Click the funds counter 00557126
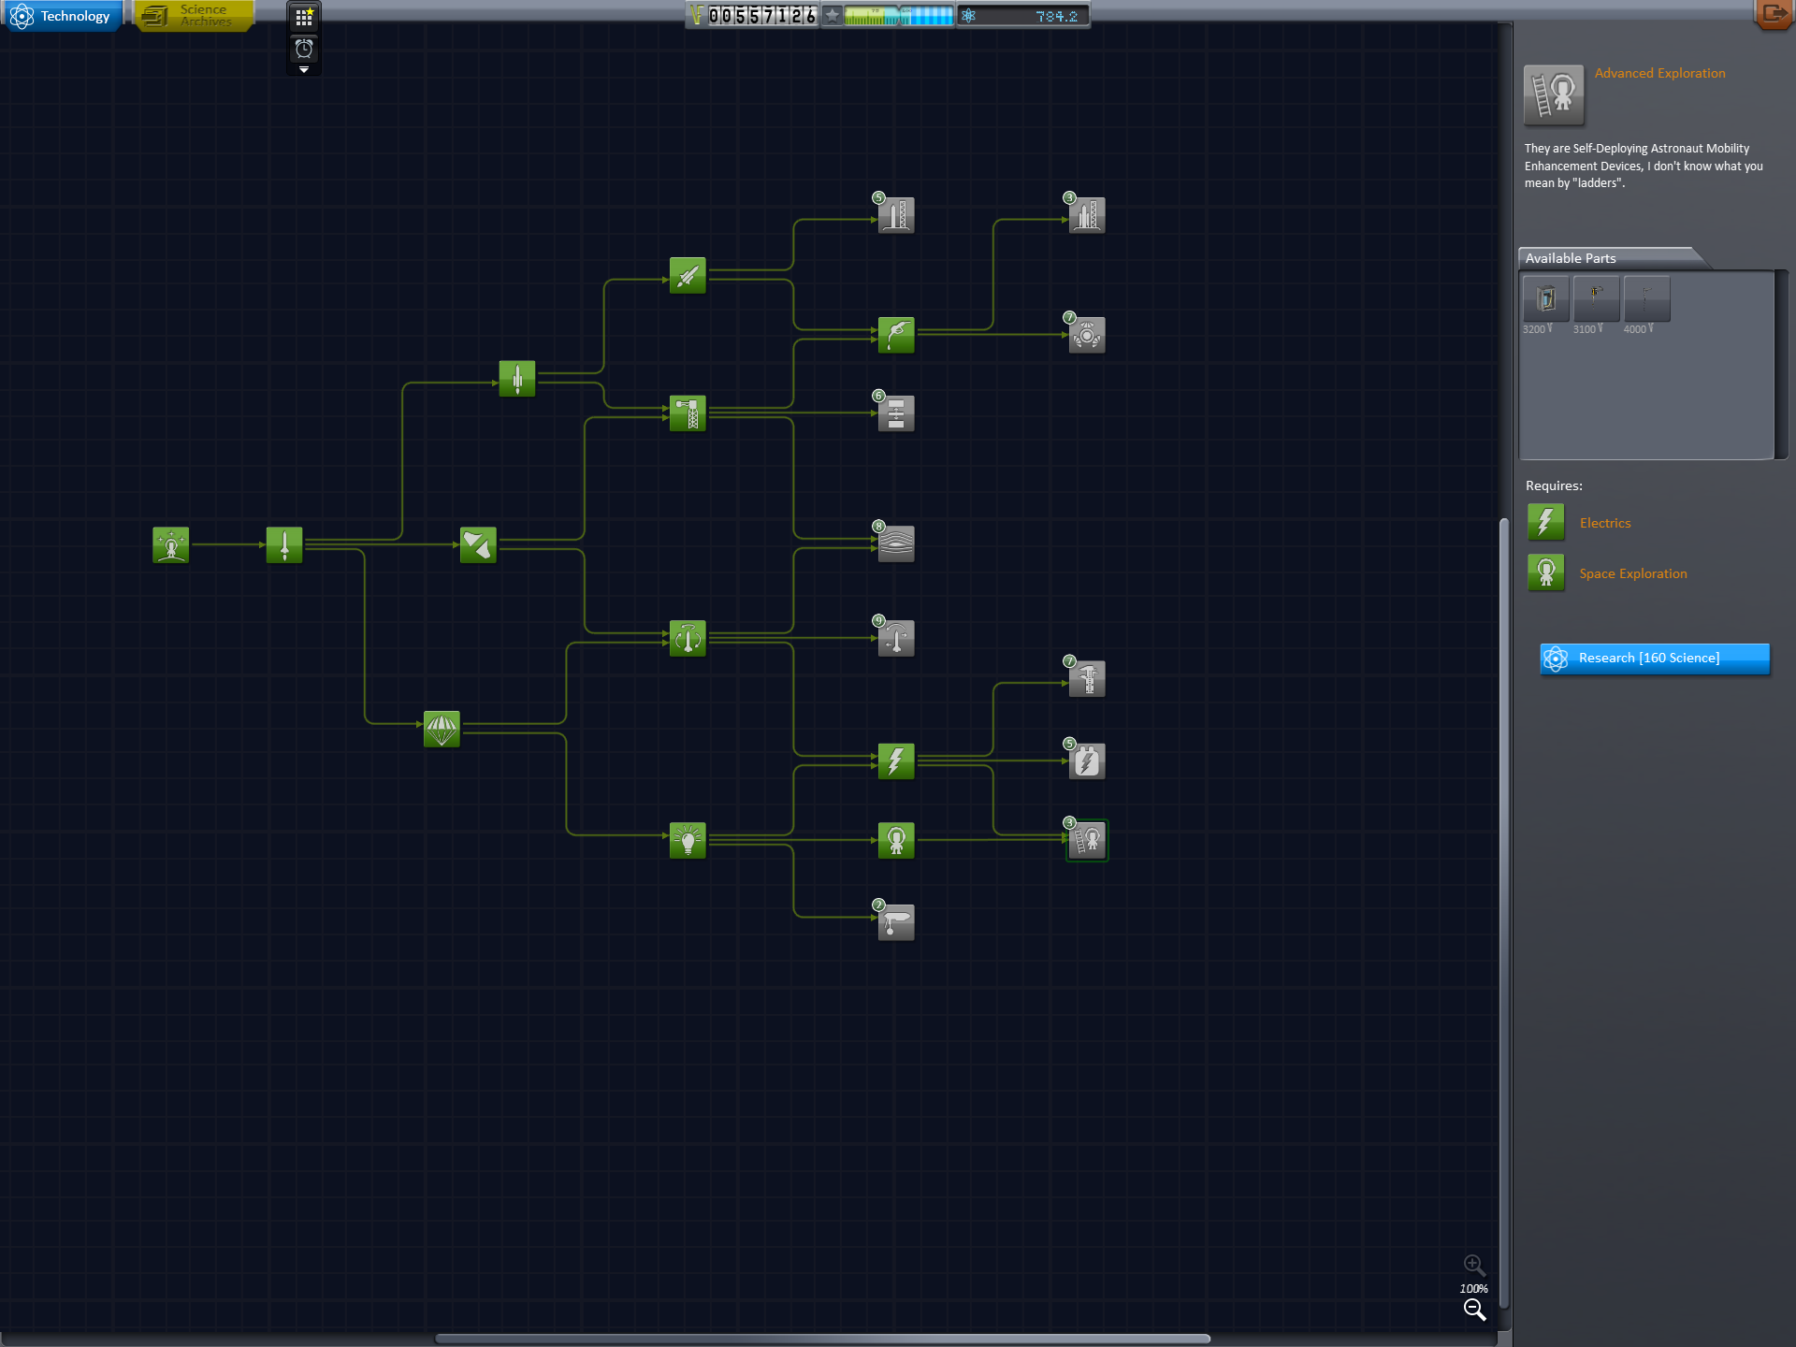The width and height of the screenshot is (1796, 1347). click(x=762, y=16)
